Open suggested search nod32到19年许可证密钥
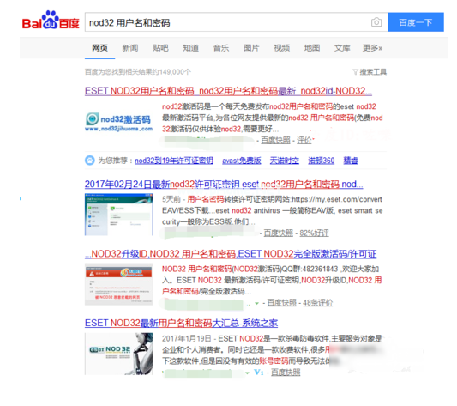 click(x=174, y=161)
